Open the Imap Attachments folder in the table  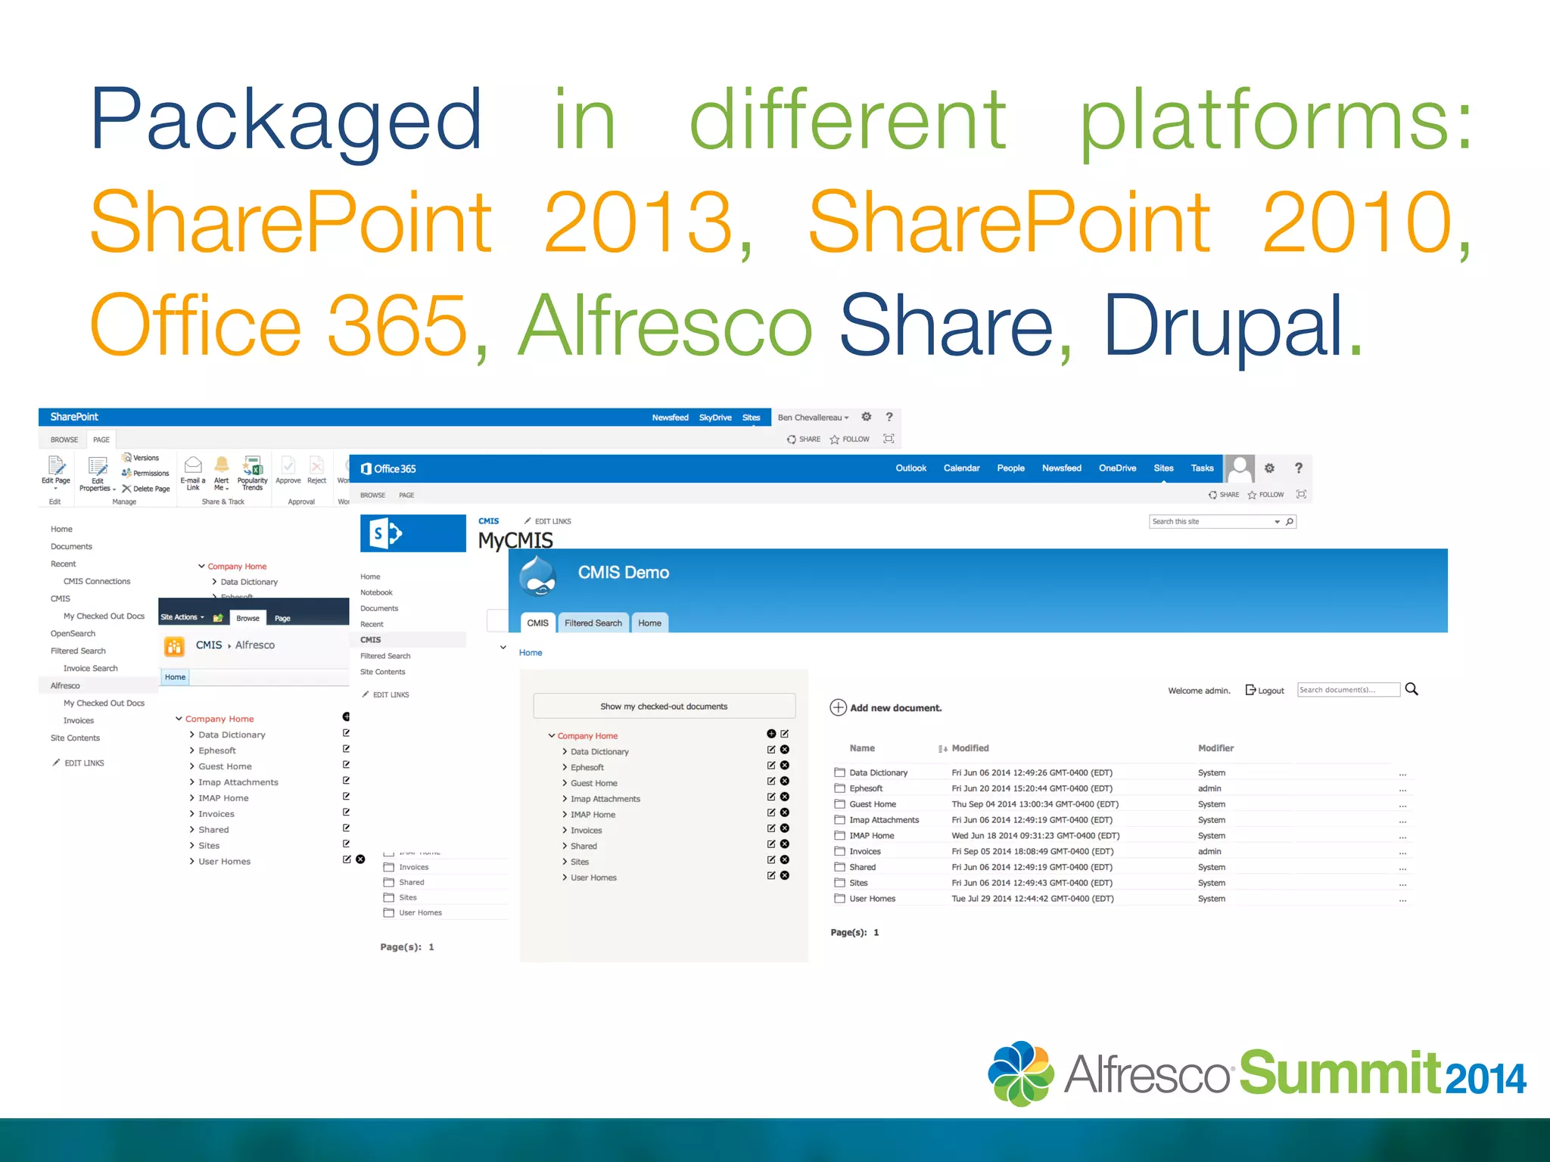(884, 820)
